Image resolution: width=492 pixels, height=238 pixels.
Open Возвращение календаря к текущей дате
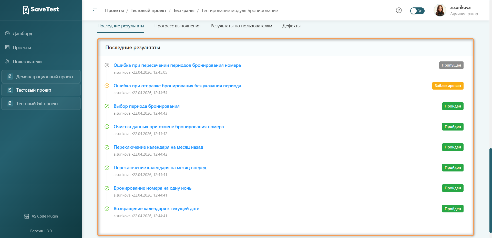pyautogui.click(x=156, y=209)
